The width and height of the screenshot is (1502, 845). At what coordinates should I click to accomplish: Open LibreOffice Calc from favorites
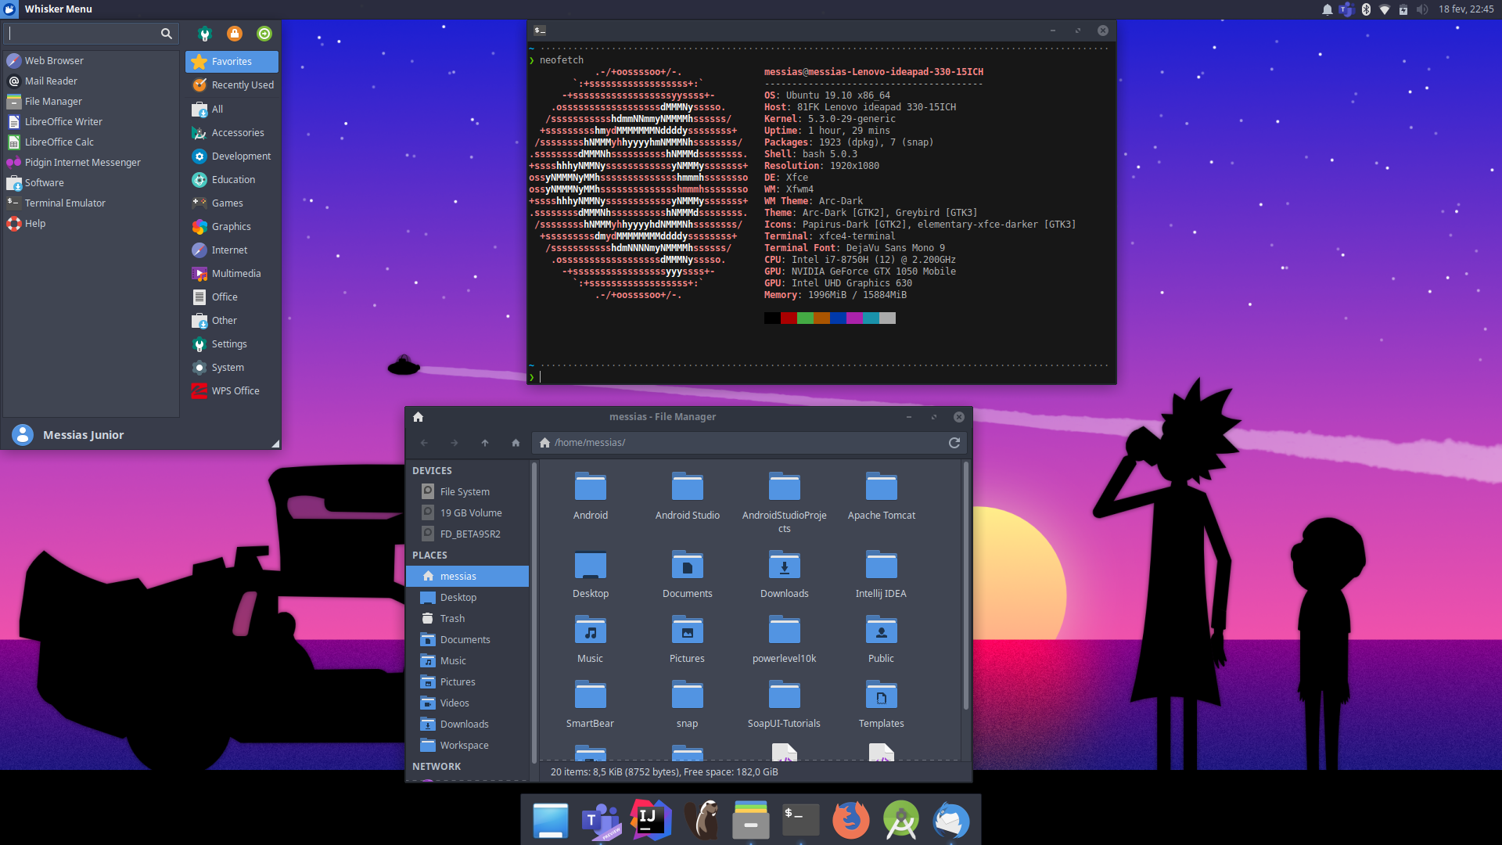coord(91,142)
